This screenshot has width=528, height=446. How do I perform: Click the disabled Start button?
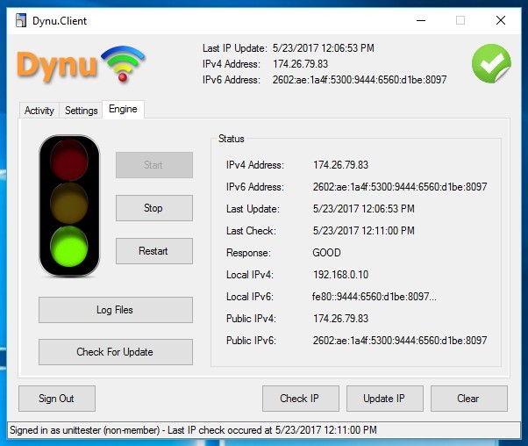(154, 165)
